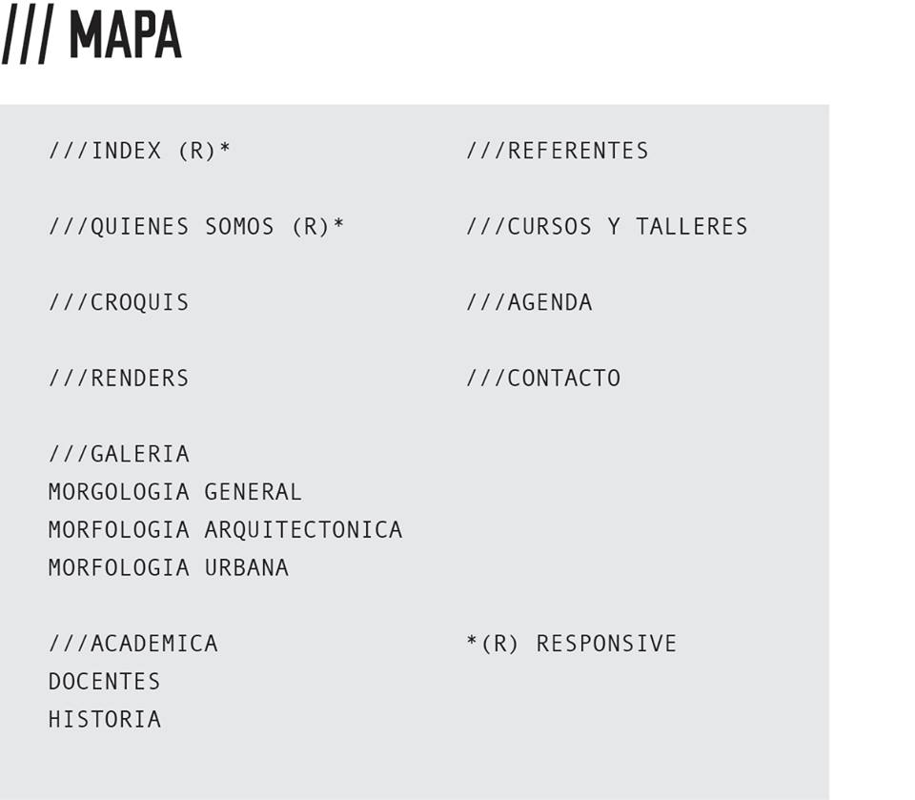Open the ///CONTACTO entry

(x=543, y=378)
